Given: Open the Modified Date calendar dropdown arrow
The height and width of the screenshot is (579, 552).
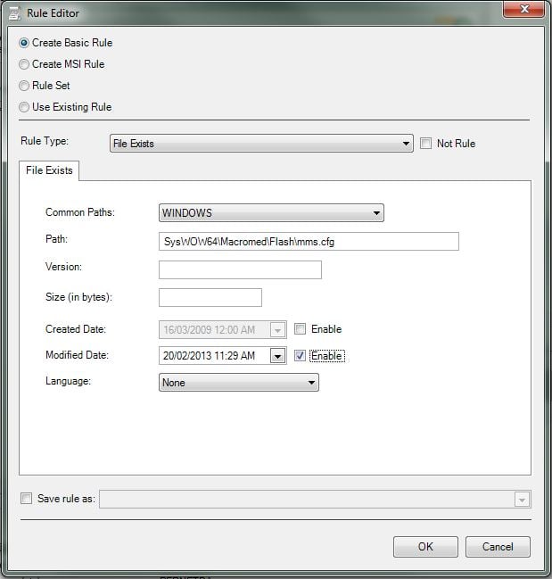Looking at the screenshot, I should [x=278, y=356].
